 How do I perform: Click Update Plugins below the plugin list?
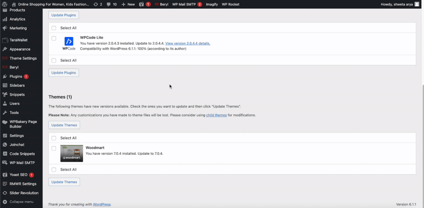[64, 73]
